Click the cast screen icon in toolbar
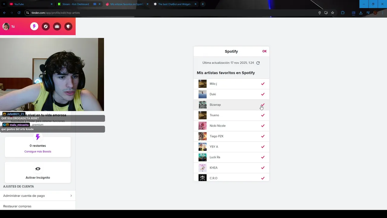 [x=353, y=13]
